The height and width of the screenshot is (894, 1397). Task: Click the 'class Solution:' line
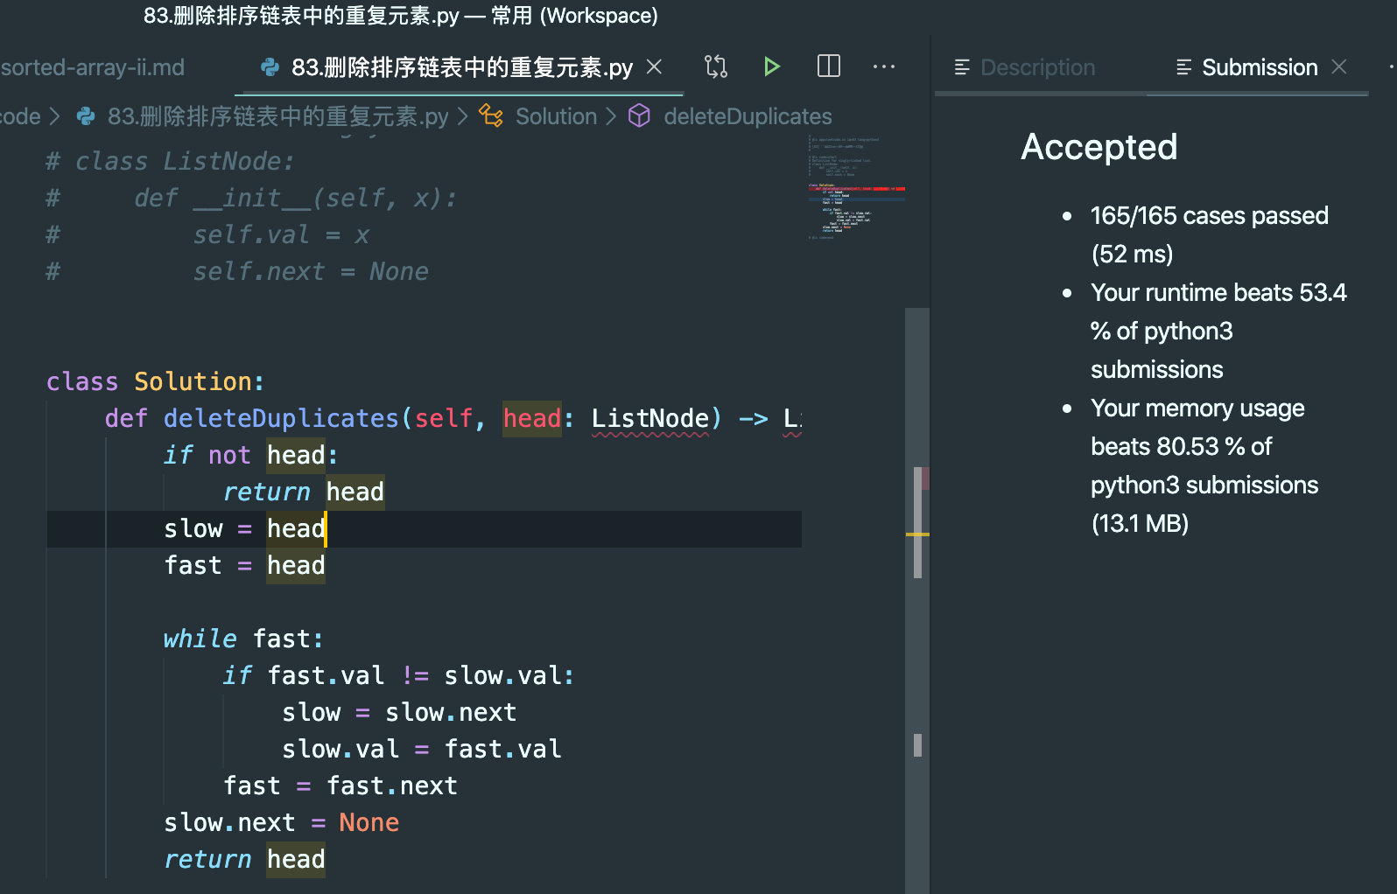coord(155,381)
